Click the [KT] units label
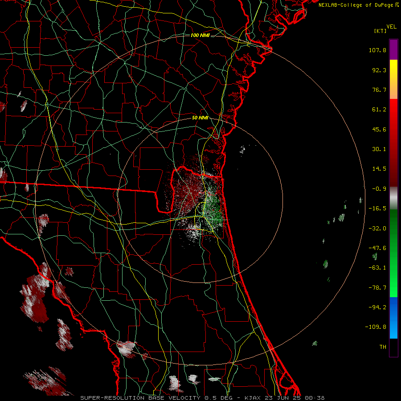 381,31
